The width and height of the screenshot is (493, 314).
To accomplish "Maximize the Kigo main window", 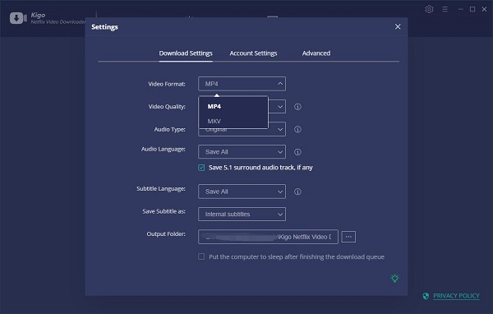I will point(472,9).
